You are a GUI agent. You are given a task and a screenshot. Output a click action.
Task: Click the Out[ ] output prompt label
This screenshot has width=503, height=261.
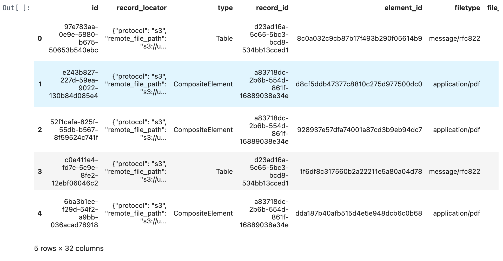click(x=16, y=8)
